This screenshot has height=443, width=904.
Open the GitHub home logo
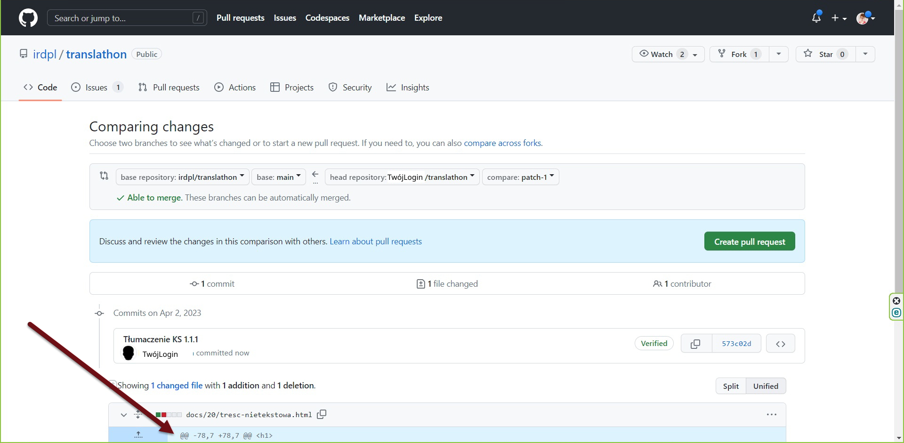point(28,18)
